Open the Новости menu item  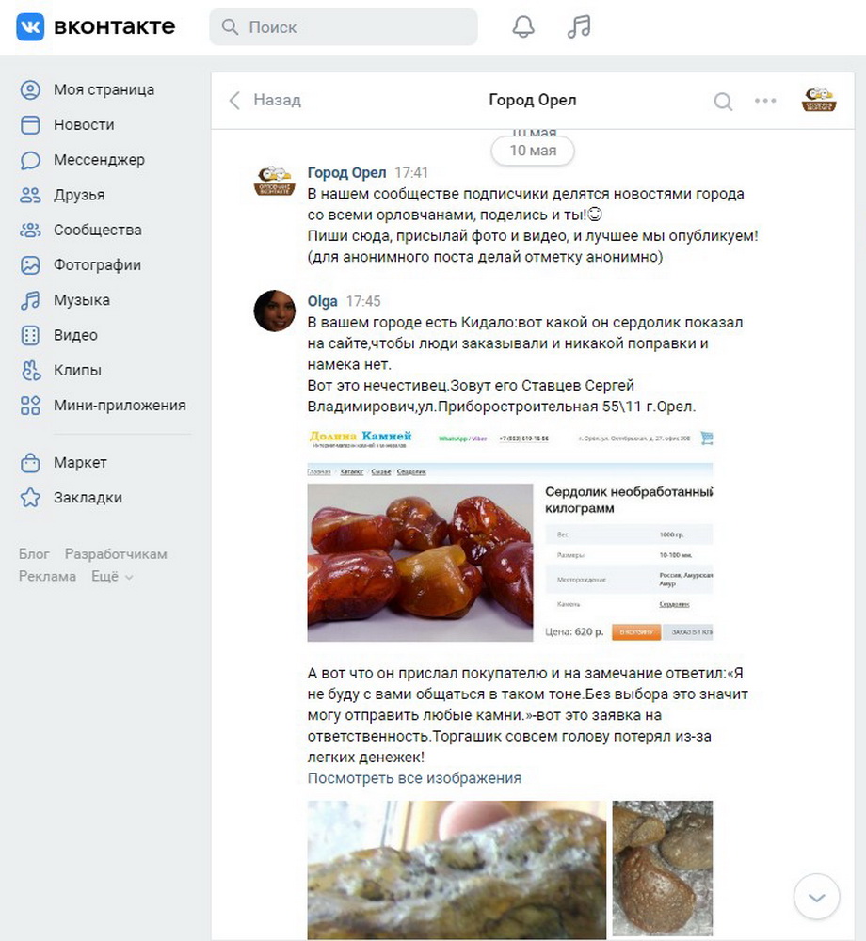tap(84, 125)
